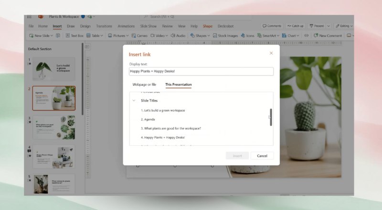Open the Transitions ribbon tab

pyautogui.click(x=104, y=26)
